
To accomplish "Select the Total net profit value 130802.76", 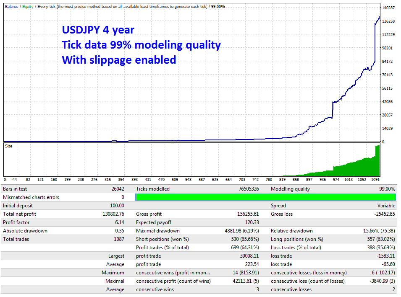I will [x=110, y=214].
